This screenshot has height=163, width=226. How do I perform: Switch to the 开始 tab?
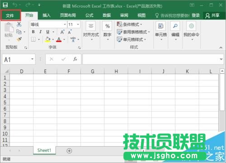[29, 15]
